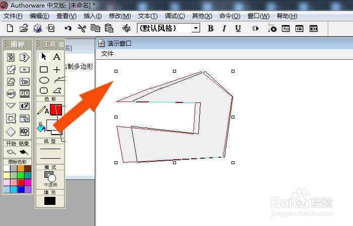353x226 pixels.
Task: Open the Knowledge Objects toolbar icon
Action: pos(313,29)
